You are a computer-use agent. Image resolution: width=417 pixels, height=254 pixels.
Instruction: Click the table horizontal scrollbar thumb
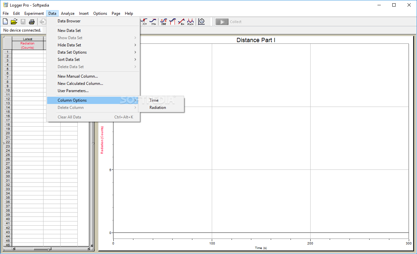[x=42, y=249]
